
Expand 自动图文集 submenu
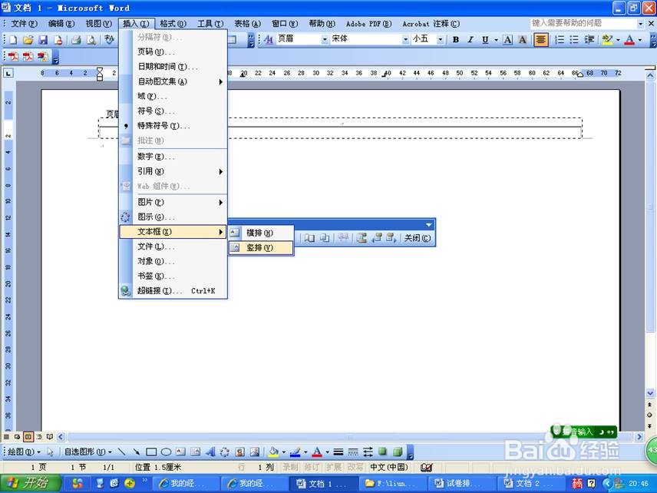173,81
